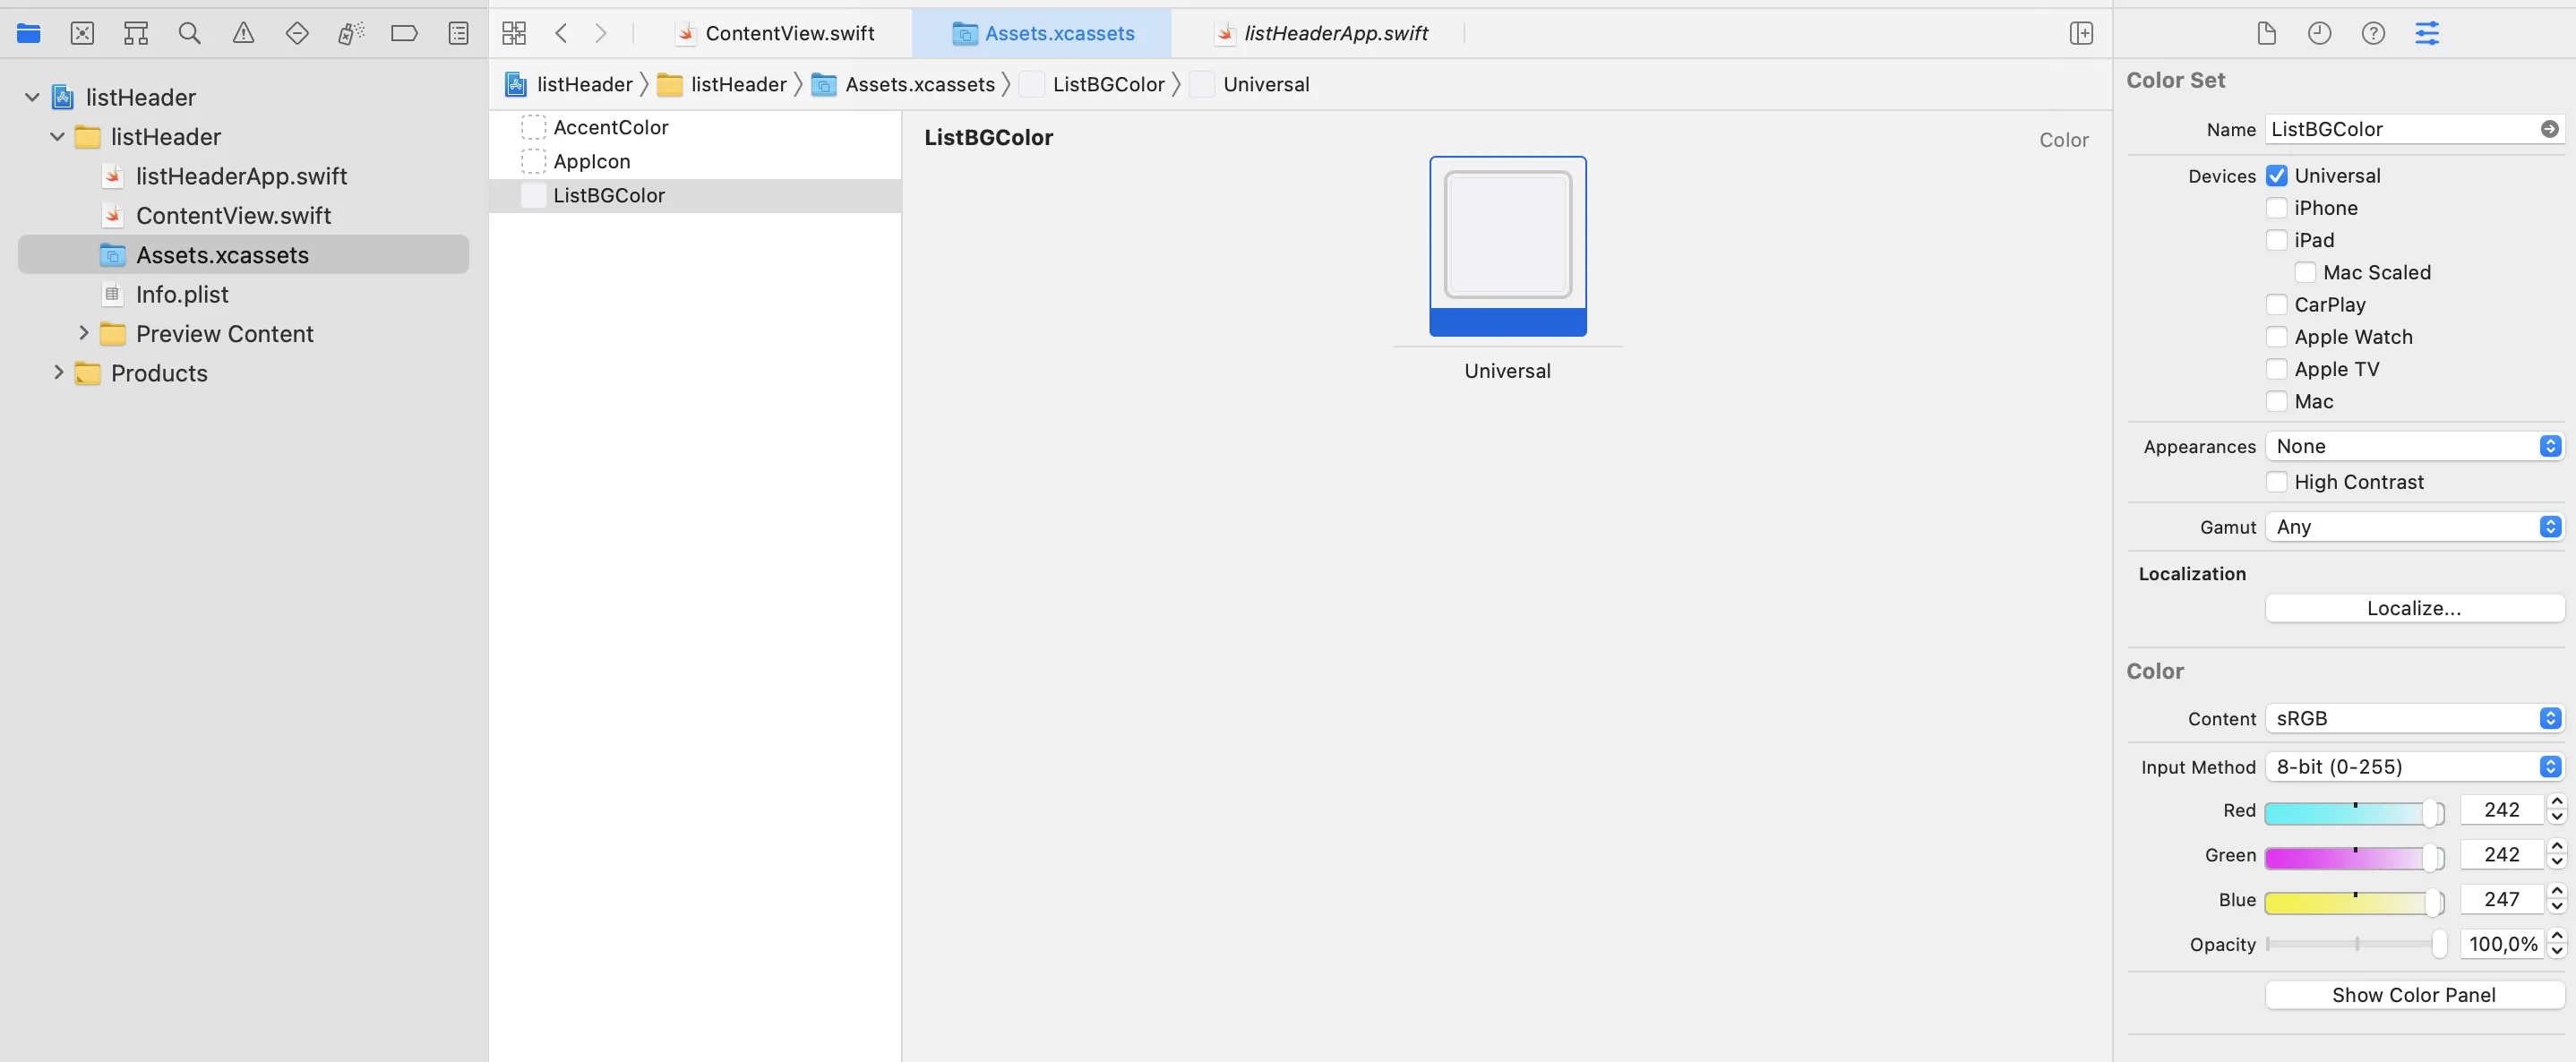Image resolution: width=2576 pixels, height=1062 pixels.
Task: Click the Show Color Panel button
Action: 2413,995
